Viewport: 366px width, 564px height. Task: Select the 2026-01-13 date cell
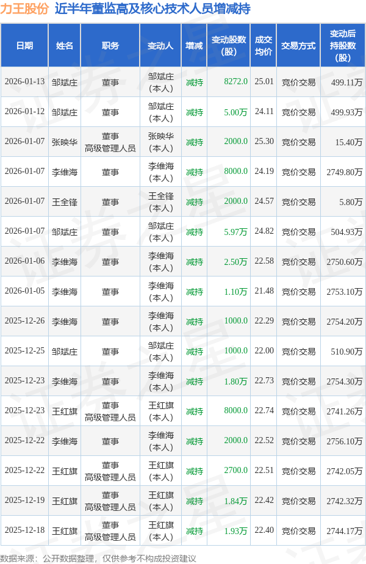coord(24,82)
